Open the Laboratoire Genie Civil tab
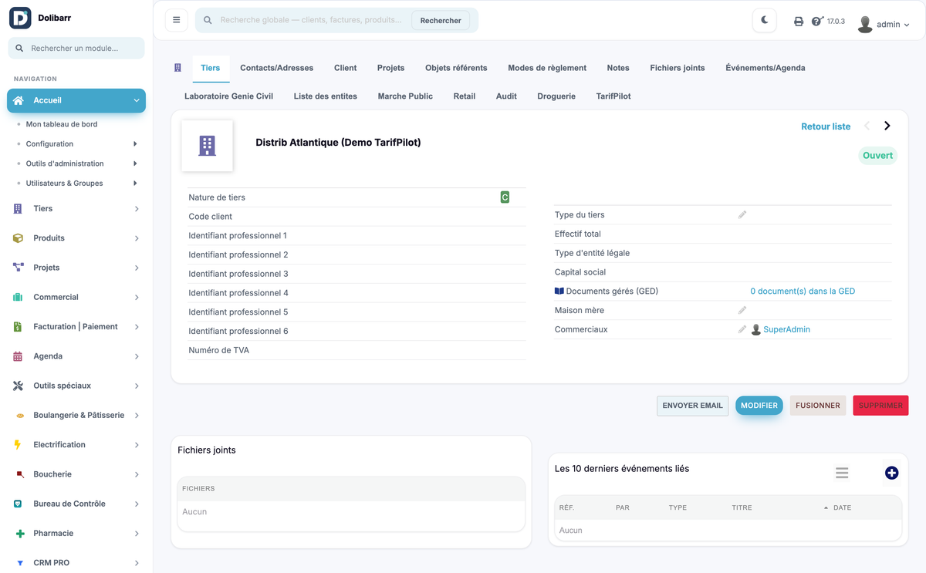Image resolution: width=926 pixels, height=573 pixels. point(229,96)
